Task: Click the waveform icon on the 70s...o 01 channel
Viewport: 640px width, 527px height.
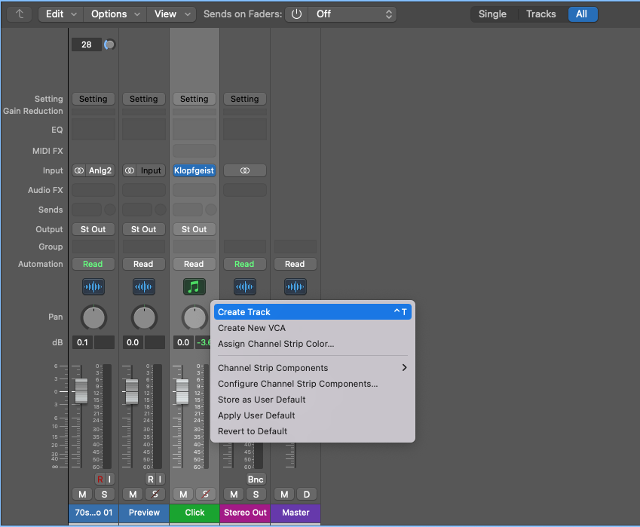Action: pos(93,286)
